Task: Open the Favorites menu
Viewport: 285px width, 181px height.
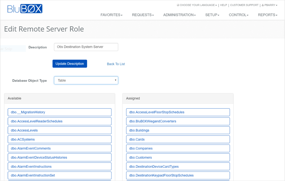Action: [111, 15]
